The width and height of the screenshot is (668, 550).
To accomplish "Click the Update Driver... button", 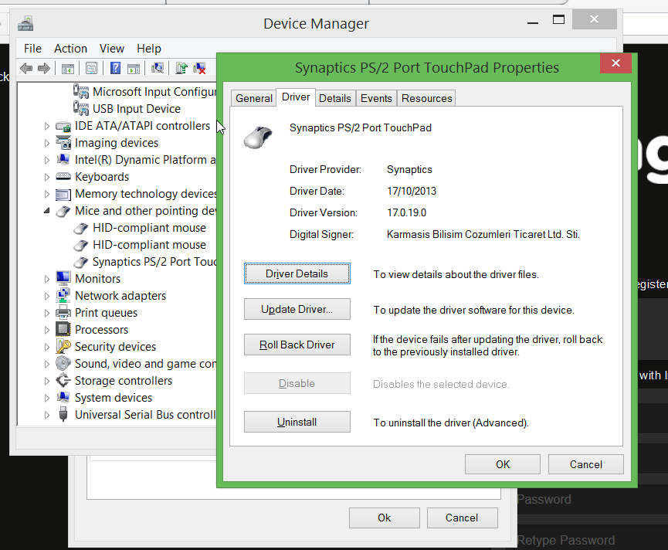I will [297, 309].
